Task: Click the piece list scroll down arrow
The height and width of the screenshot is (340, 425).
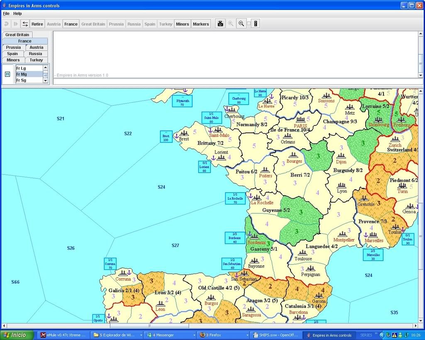Action: [x=46, y=81]
